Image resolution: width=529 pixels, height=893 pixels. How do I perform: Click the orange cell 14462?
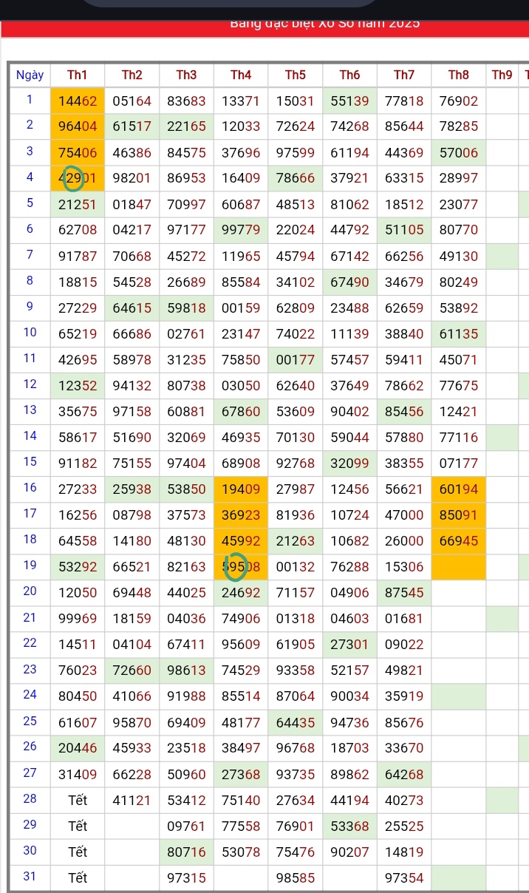77,101
